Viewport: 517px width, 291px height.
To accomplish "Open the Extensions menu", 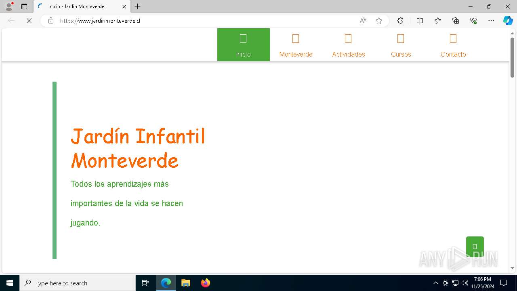I will [x=400, y=21].
